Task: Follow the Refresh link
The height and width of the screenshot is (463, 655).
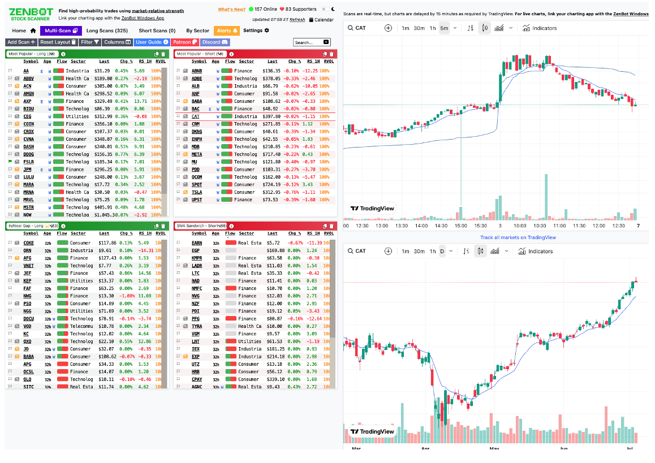Action: click(x=298, y=20)
